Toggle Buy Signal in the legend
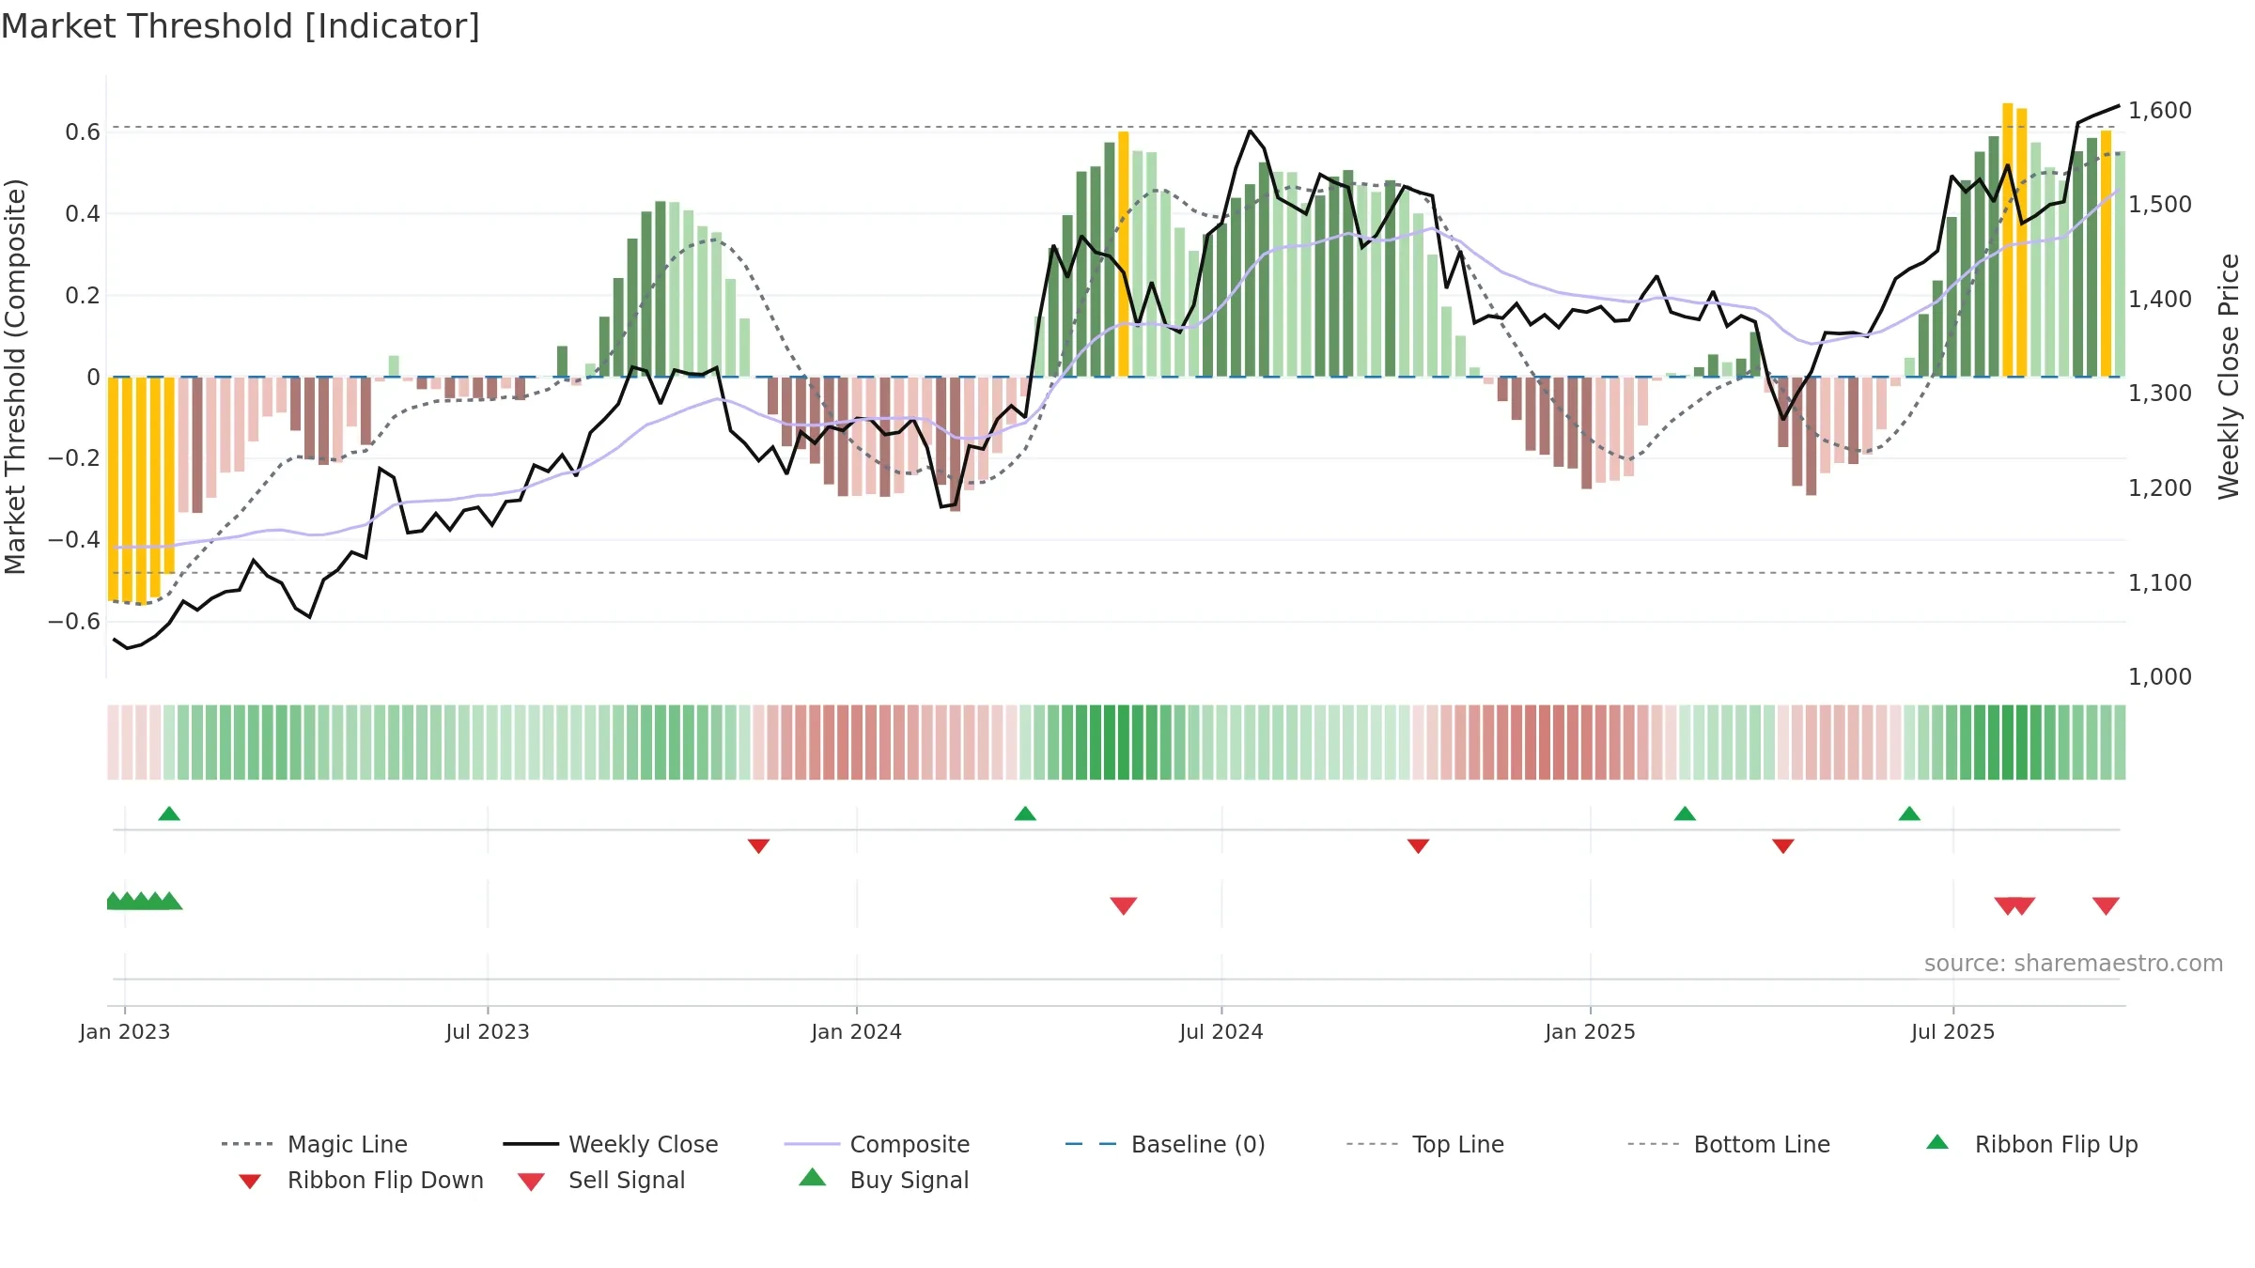Viewport: 2255px width, 1268px height. pyautogui.click(x=883, y=1180)
